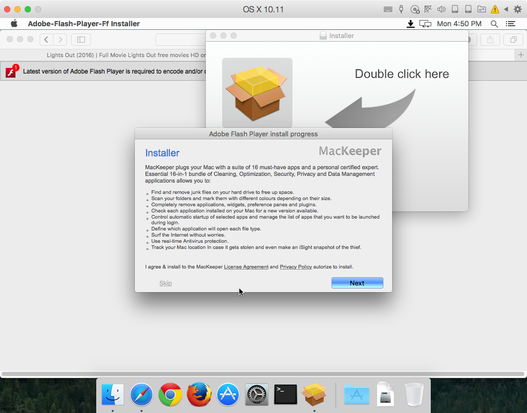Click the horizontal scrollbar at window bottom
The image size is (527, 413).
click(x=263, y=374)
